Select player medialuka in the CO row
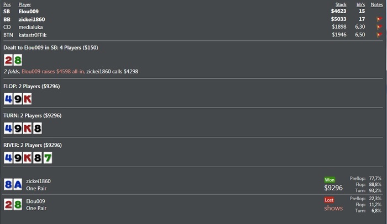 [30, 27]
